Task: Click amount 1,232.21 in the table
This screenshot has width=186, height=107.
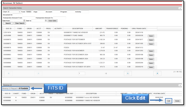Action: pyautogui.click(x=102, y=63)
